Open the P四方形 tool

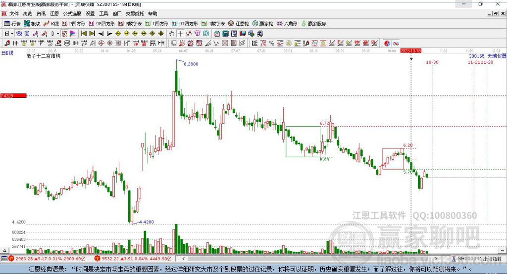[x=74, y=24]
